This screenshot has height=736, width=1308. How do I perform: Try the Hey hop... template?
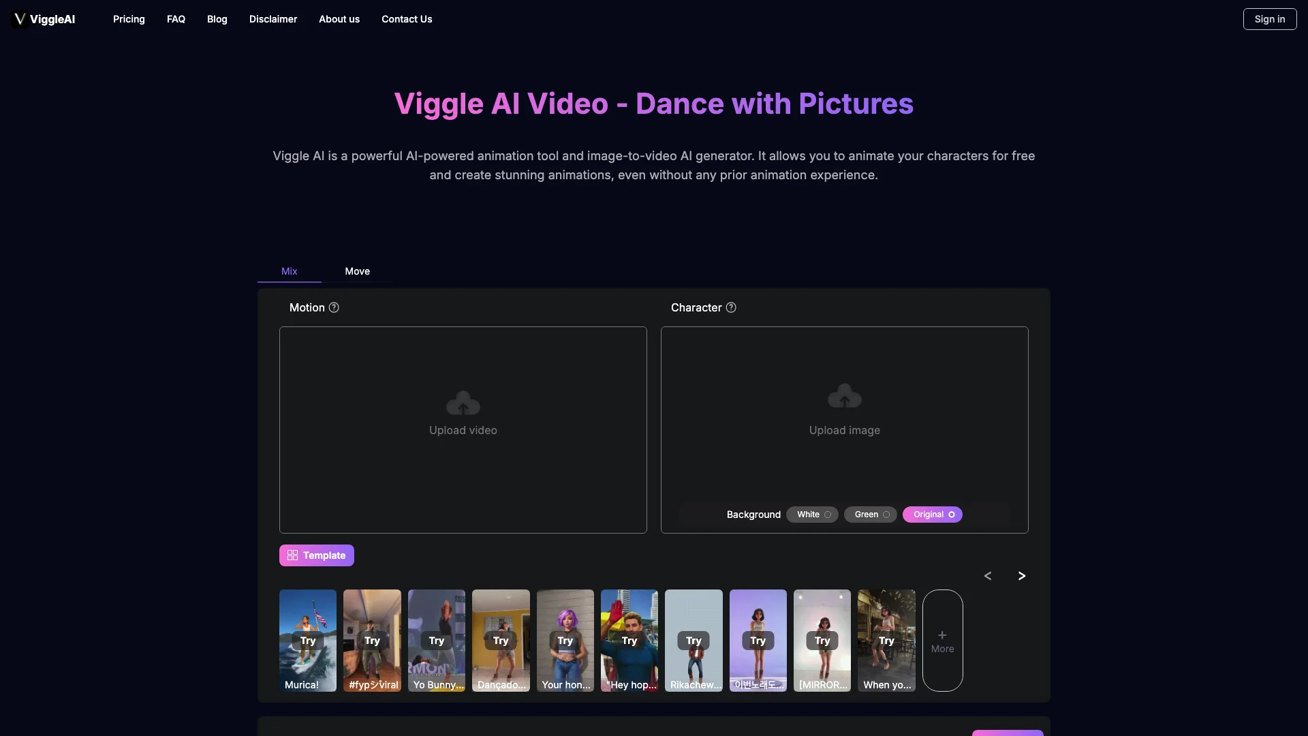pos(629,641)
